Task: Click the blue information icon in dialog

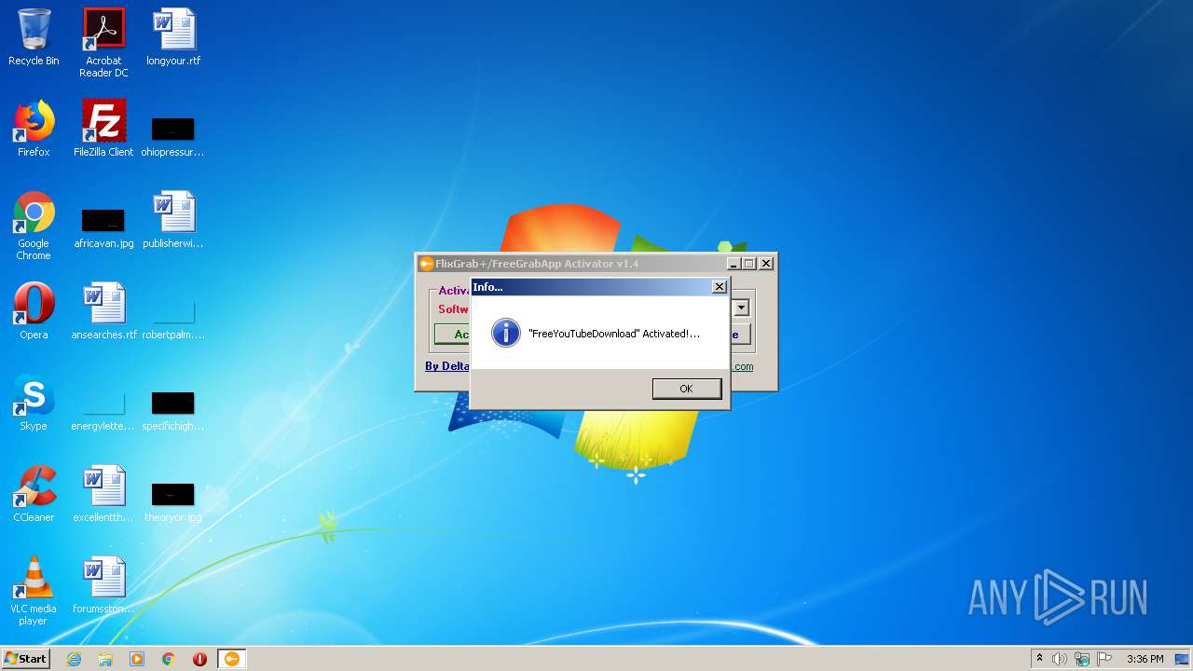Action: [505, 333]
